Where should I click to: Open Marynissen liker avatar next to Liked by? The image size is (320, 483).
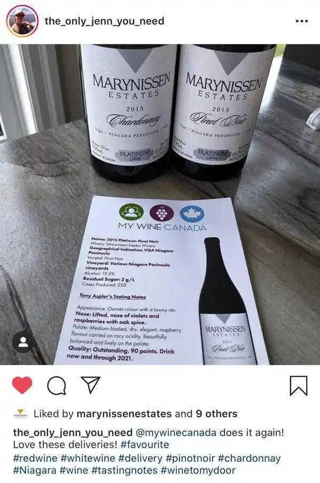[x=20, y=413]
